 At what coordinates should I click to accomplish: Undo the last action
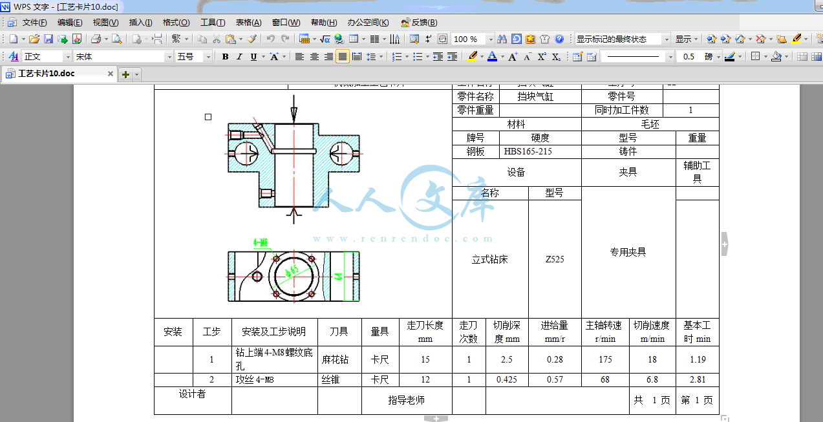pos(270,39)
